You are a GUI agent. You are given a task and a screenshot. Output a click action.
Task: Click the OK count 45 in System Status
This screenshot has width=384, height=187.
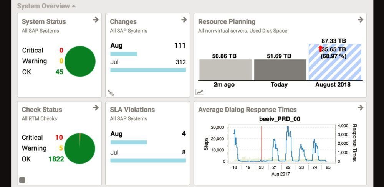pyautogui.click(x=59, y=72)
